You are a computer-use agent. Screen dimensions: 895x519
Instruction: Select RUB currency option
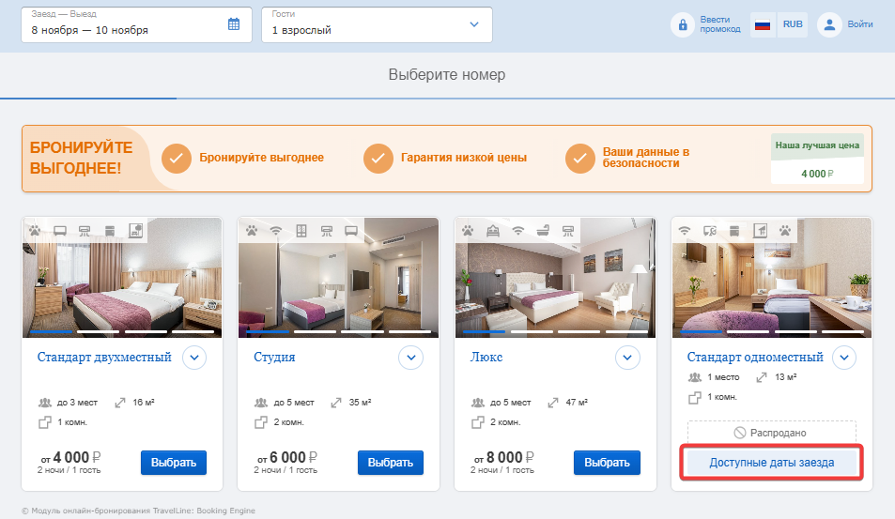[793, 24]
